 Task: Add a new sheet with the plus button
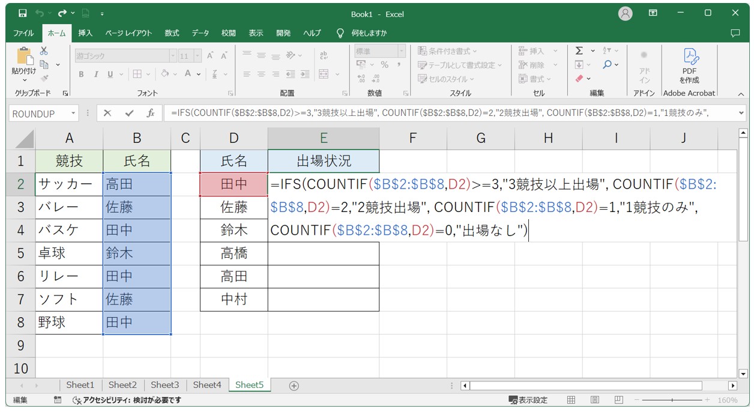click(294, 386)
